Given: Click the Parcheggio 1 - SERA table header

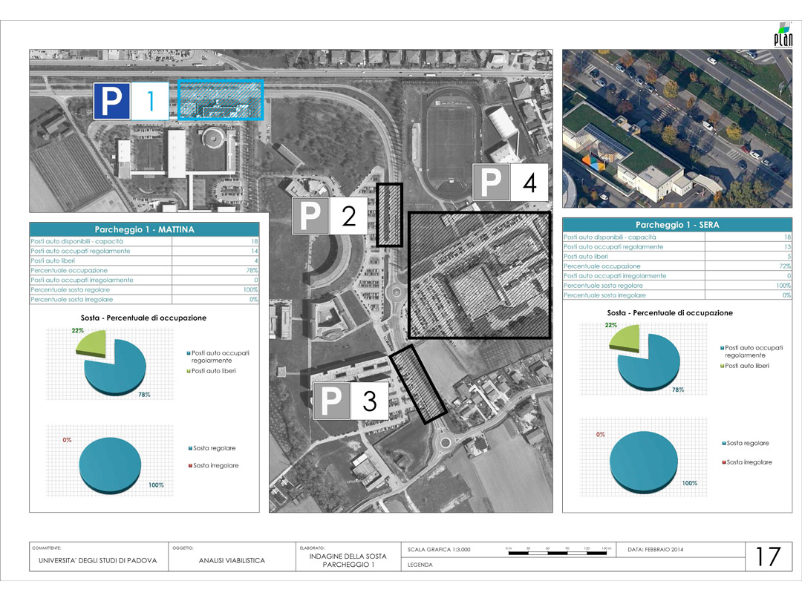Looking at the screenshot, I should pyautogui.click(x=677, y=225).
